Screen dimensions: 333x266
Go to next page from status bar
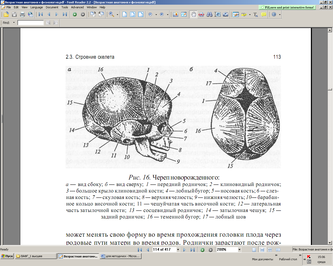coord(184,250)
